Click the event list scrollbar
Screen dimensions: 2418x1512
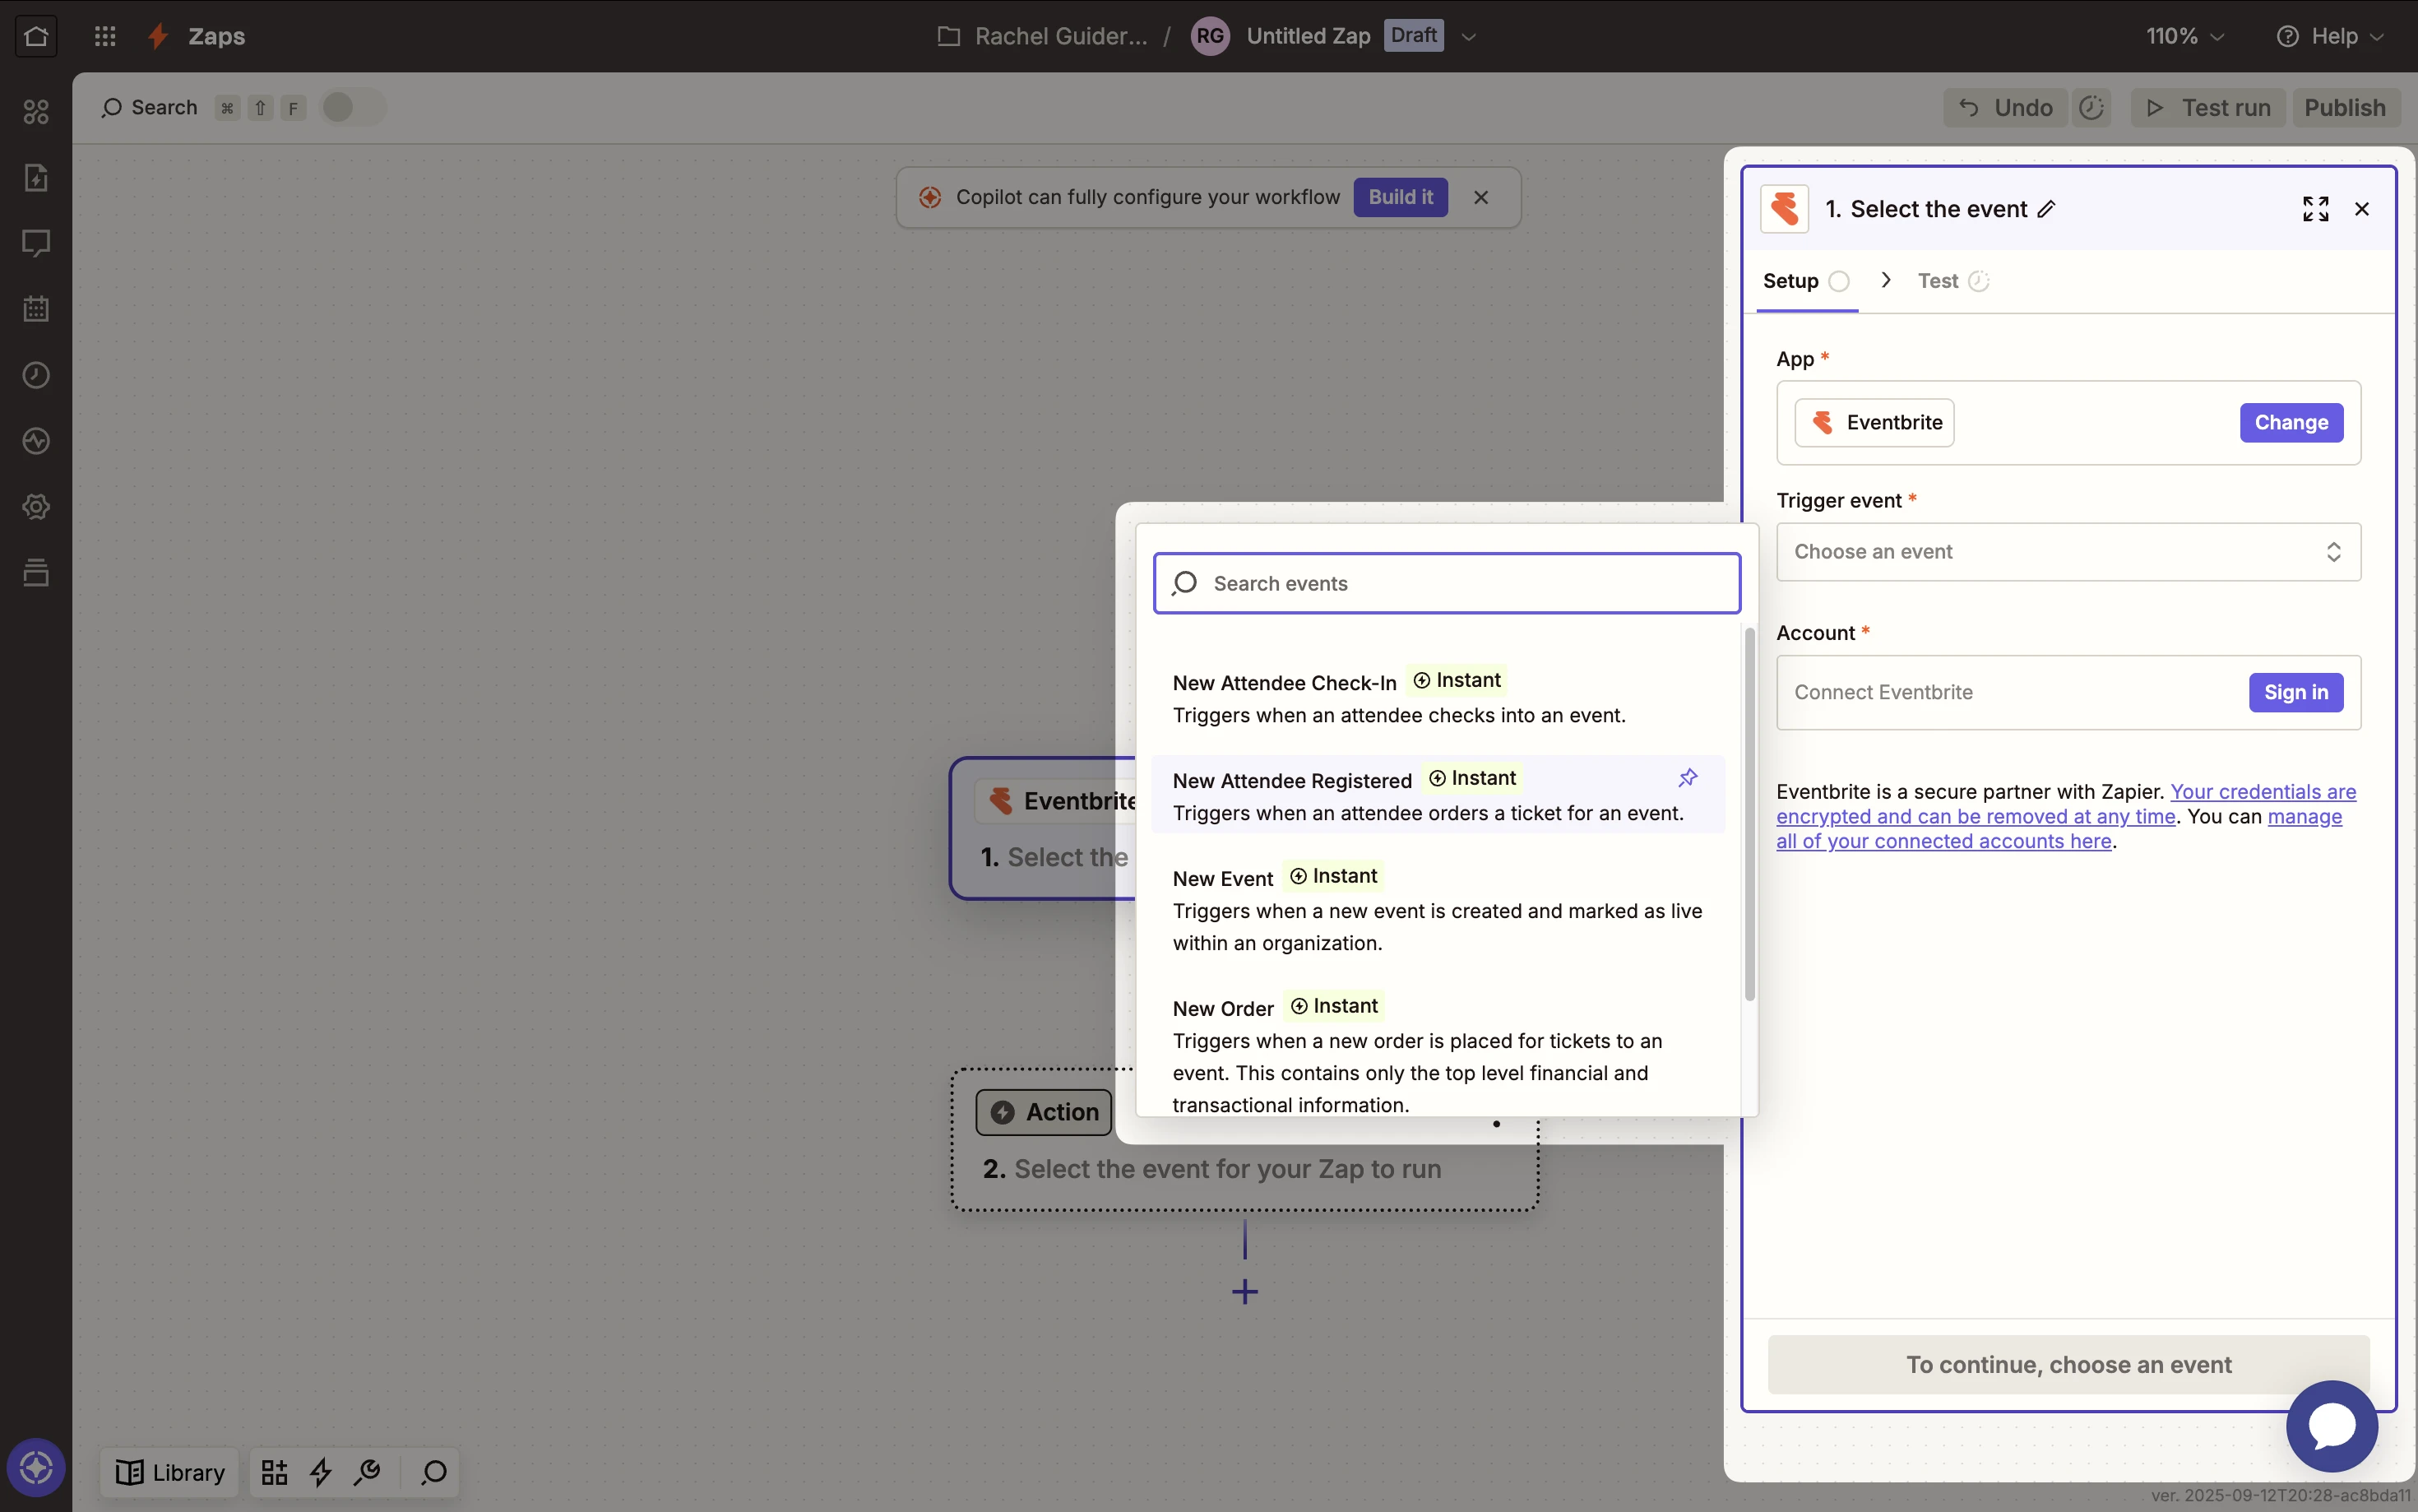[1749, 813]
